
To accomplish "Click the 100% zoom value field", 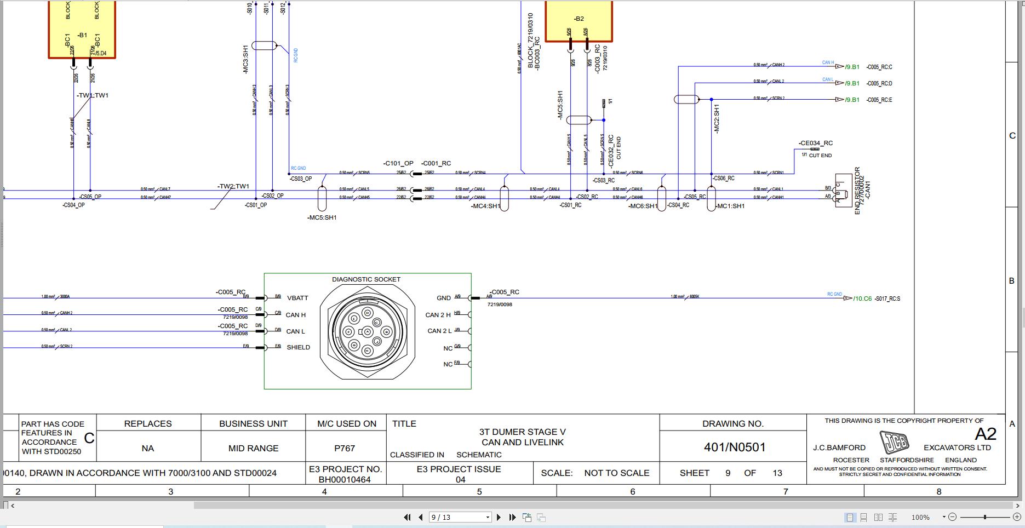I will [x=920, y=517].
